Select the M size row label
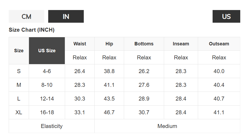 click(19, 85)
